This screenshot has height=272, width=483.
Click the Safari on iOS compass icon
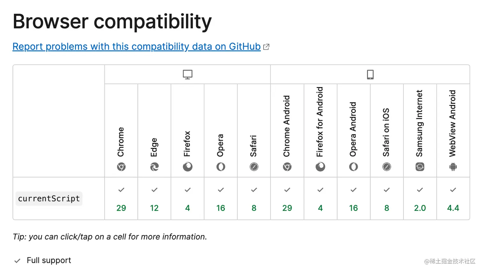point(387,167)
